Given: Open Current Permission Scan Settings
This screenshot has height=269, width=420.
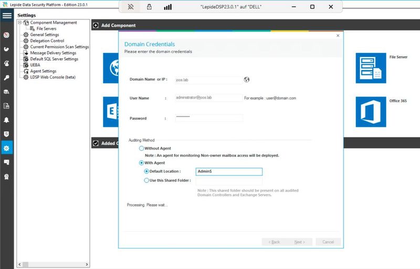Looking at the screenshot, I should coord(59,47).
